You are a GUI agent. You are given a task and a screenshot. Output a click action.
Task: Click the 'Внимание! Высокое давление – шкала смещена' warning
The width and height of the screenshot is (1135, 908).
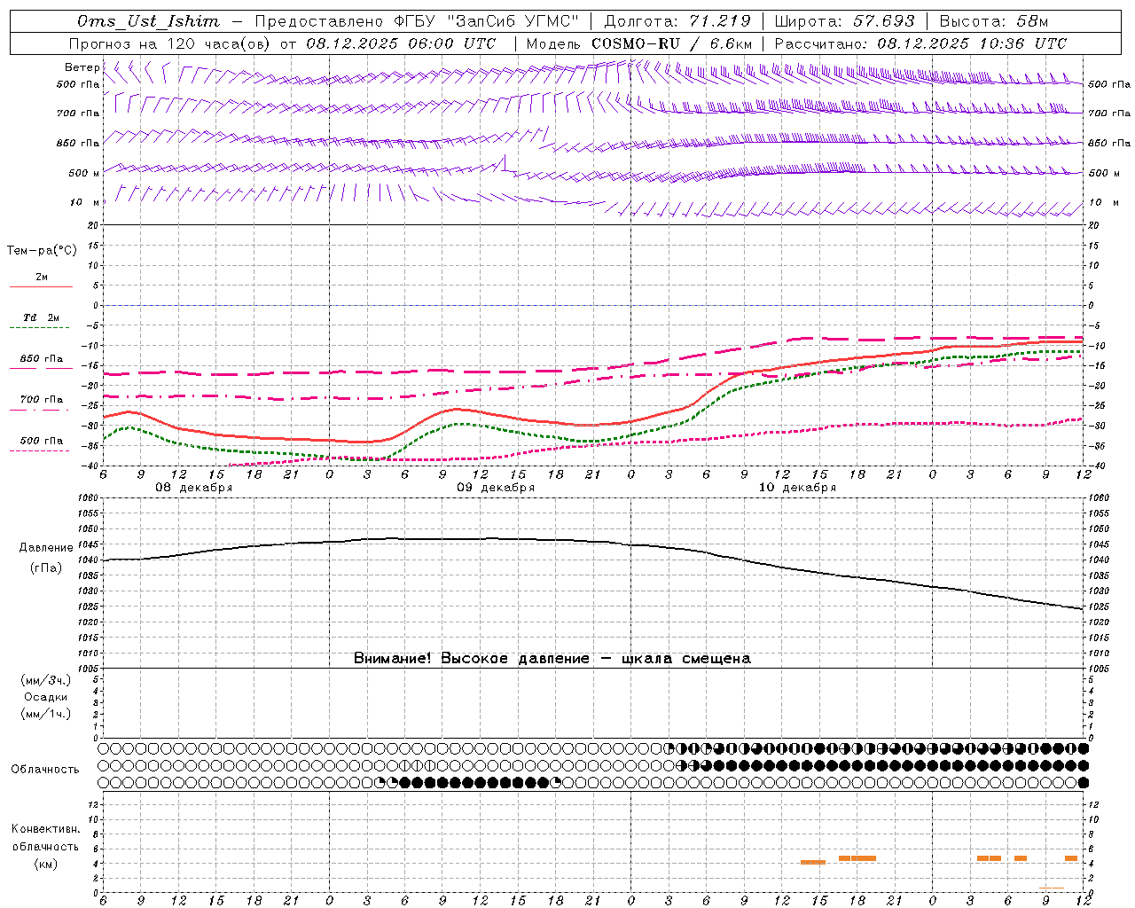[x=552, y=658]
